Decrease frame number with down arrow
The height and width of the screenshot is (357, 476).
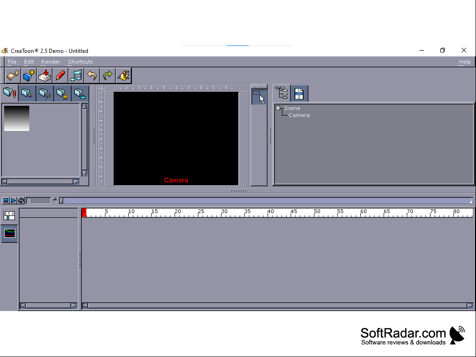tap(54, 202)
